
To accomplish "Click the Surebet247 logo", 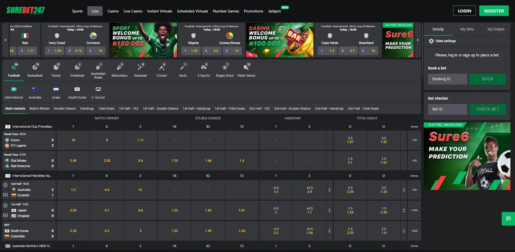I will (26, 11).
